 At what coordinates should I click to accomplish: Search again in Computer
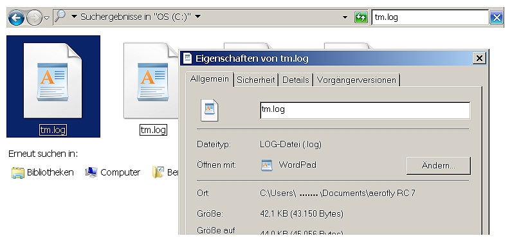pyautogui.click(x=113, y=172)
